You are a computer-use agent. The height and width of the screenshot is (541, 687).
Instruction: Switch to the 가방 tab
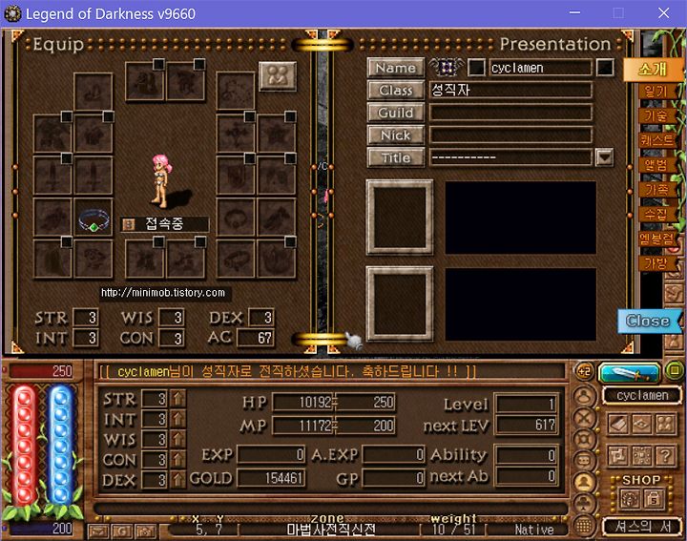coord(656,262)
